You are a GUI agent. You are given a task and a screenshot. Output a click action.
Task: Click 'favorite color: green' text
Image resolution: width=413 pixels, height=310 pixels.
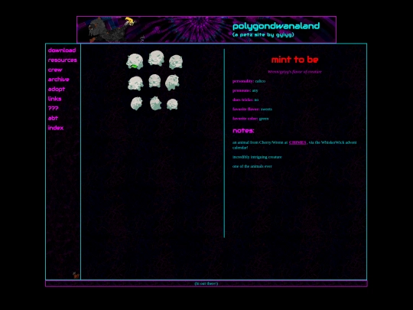(x=251, y=119)
